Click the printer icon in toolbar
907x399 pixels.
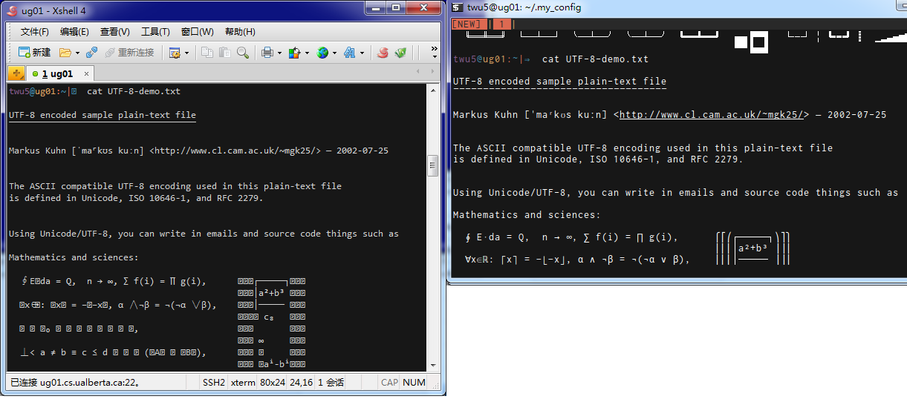pyautogui.click(x=267, y=53)
